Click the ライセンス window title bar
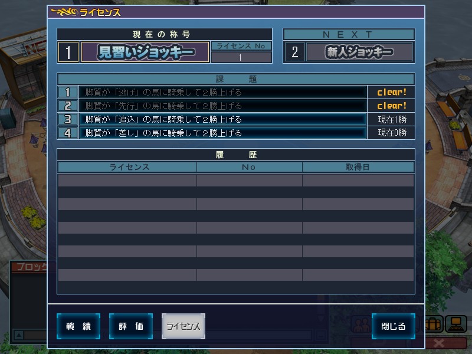The height and width of the screenshot is (354, 472). pyautogui.click(x=236, y=12)
